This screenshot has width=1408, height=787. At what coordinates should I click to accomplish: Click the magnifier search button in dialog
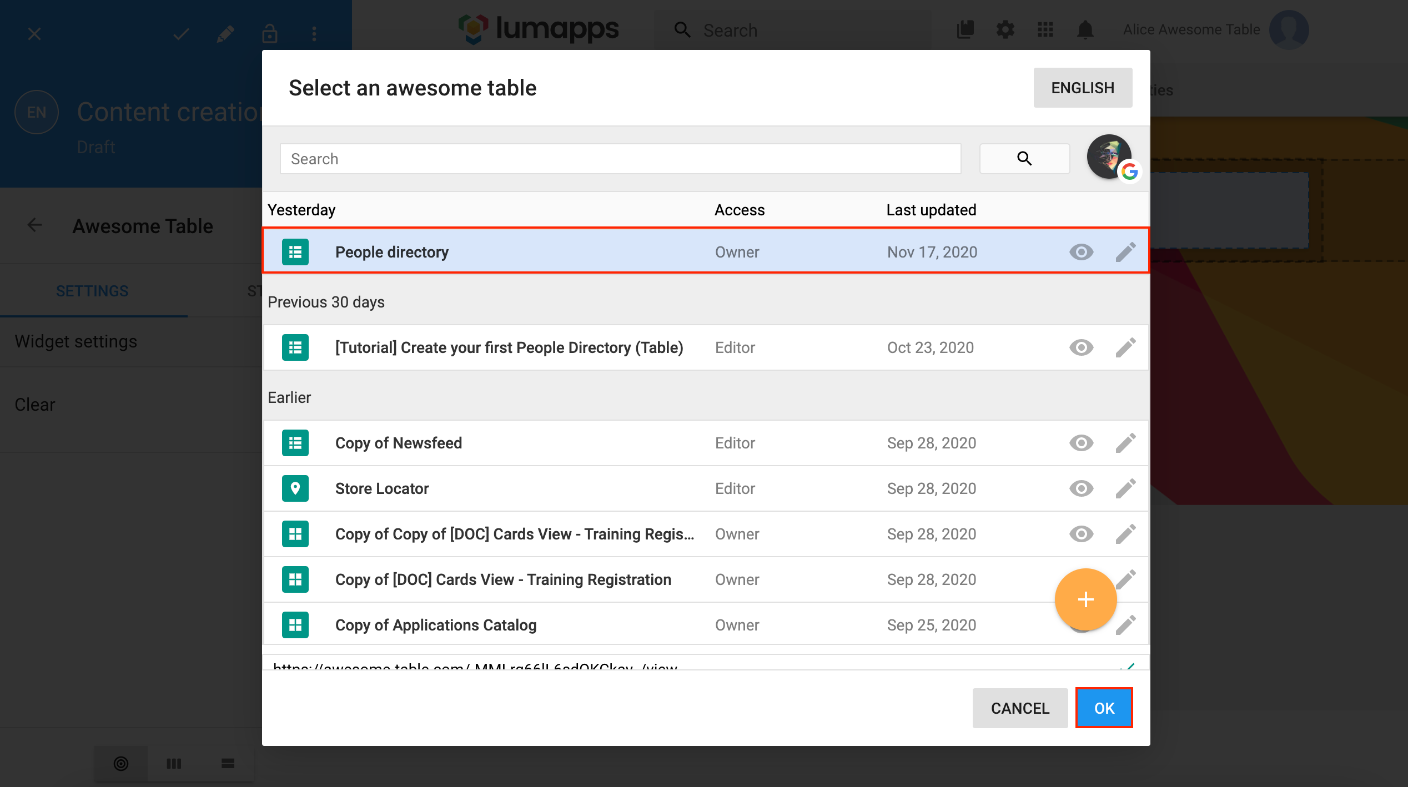[1024, 159]
